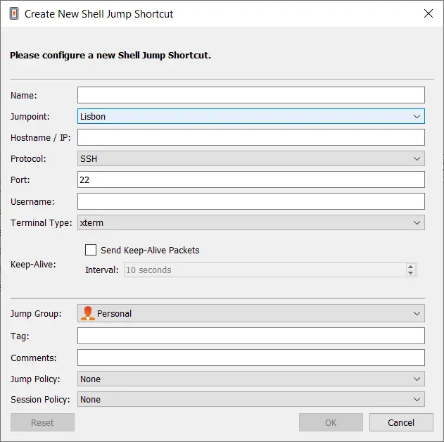Decrease interval with the down spinner arrow
The image size is (444, 442).
pyautogui.click(x=410, y=273)
